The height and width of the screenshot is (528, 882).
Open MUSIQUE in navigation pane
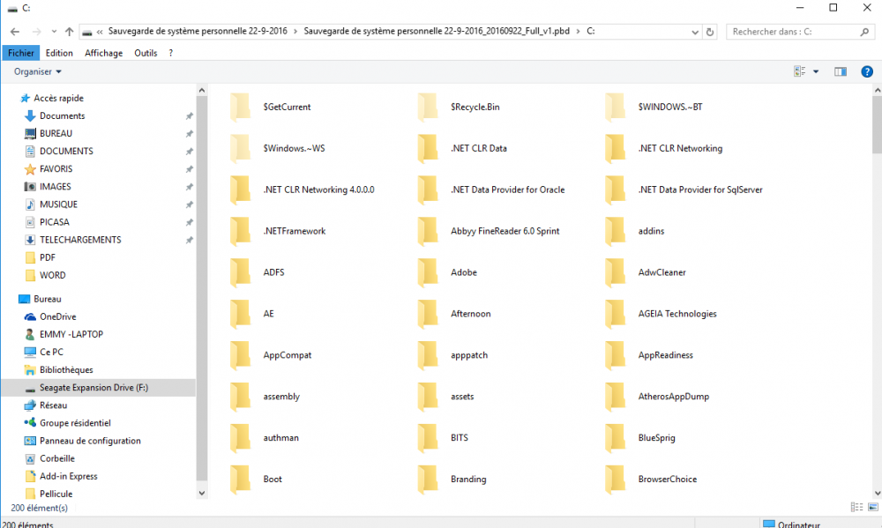tap(58, 205)
